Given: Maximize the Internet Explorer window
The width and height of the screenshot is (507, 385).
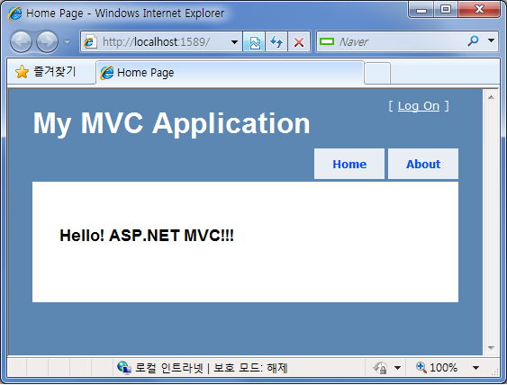Looking at the screenshot, I should [446, 10].
